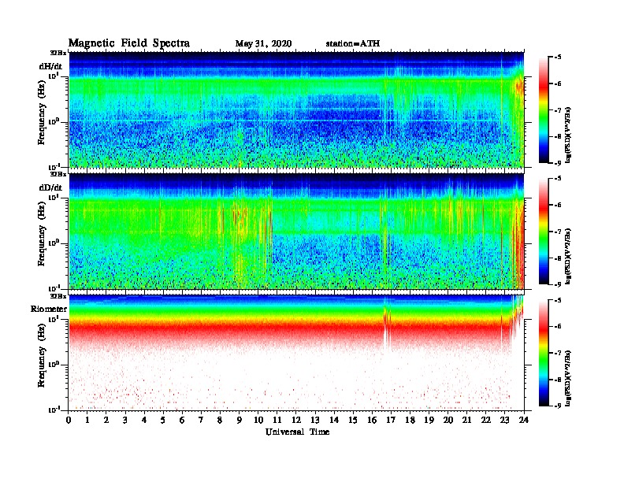Click hour tick label "17" on time axis

(x=391, y=420)
